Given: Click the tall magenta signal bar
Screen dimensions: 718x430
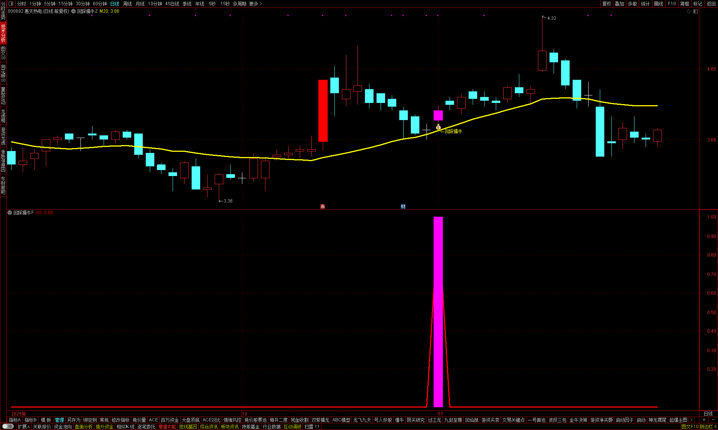Looking at the screenshot, I should [438, 311].
